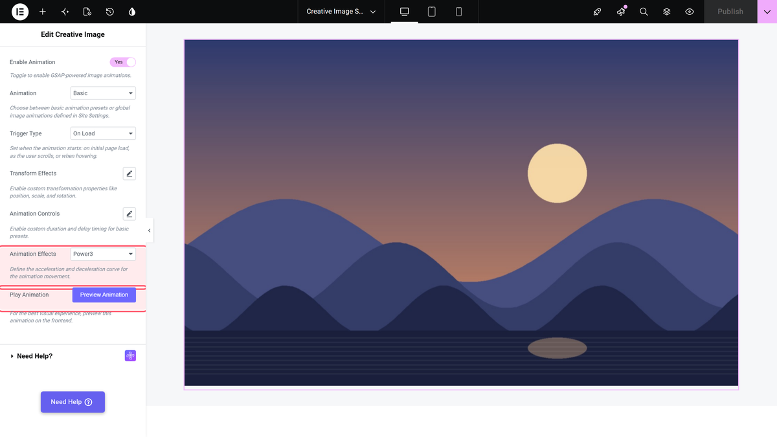Open the what's new megaphone icon
777x437 pixels.
[x=621, y=12]
